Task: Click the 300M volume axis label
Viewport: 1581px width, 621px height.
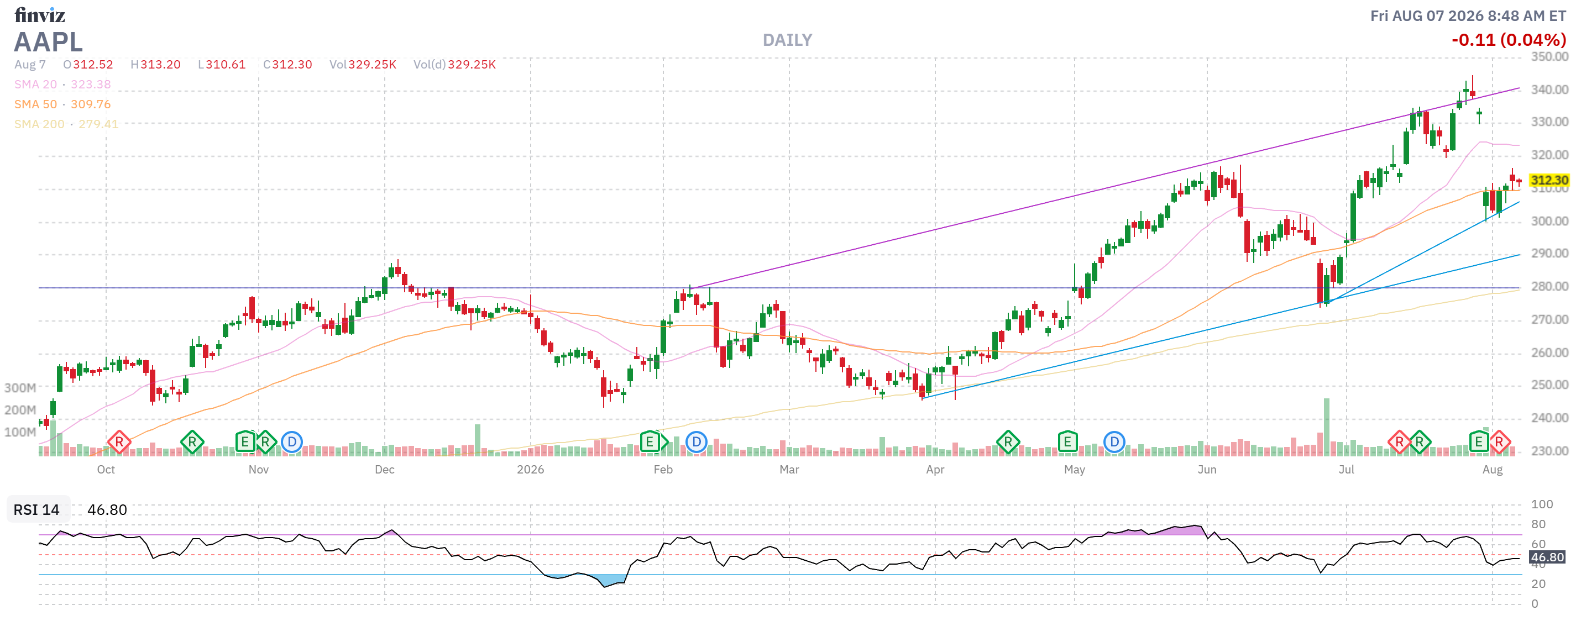Action: (x=20, y=388)
